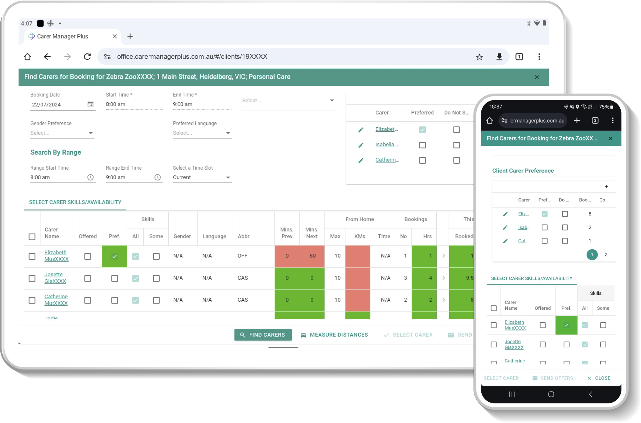
Task: Check the Offered box for Josette GiaXXXX row
Action: coord(88,278)
